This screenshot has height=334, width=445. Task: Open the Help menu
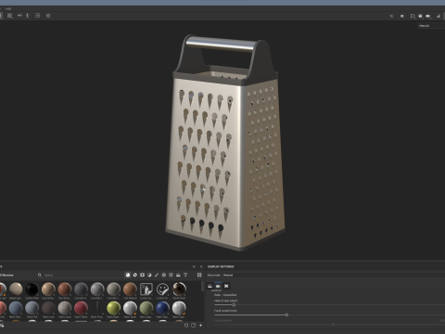click(x=8, y=8)
